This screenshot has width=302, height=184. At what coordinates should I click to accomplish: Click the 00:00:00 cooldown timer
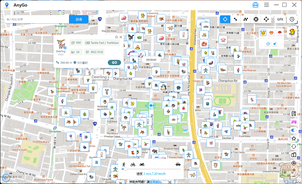tap(151, 60)
